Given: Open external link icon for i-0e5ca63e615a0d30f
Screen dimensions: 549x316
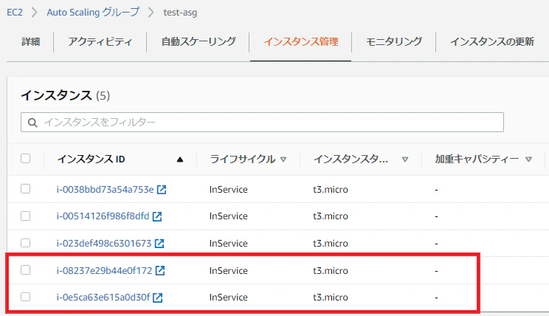Looking at the screenshot, I should pyautogui.click(x=158, y=298).
